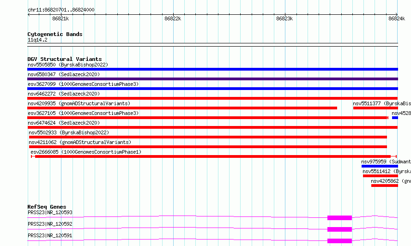This screenshot has width=411, height=246.
Task: Click the PRSS23|NR_120592 exon block
Action: [339, 229]
